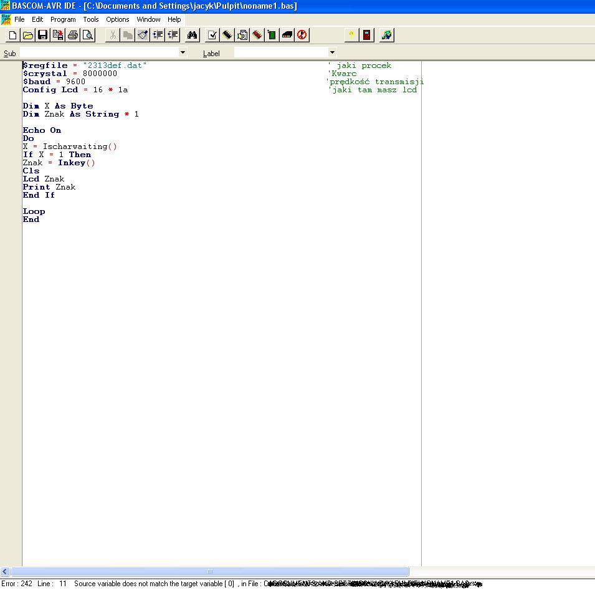Click the programmer device icon
Screen dimensions: 595x603
click(x=287, y=36)
